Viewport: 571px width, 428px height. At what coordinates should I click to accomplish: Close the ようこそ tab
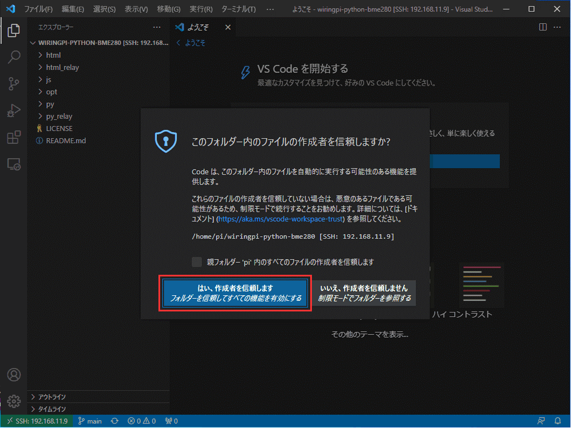coord(227,27)
